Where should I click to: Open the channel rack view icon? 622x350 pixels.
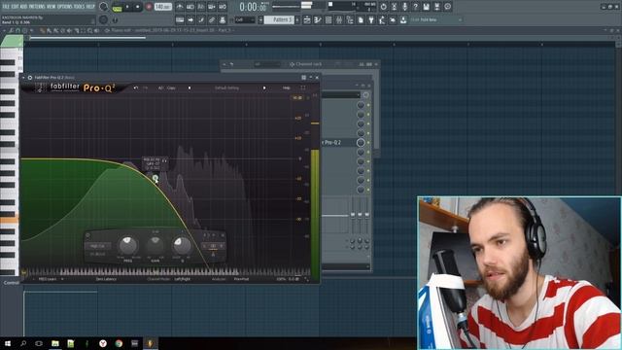coord(328,19)
